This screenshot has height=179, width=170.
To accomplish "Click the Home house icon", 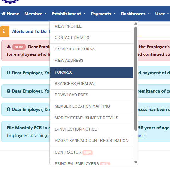I will (3, 14).
